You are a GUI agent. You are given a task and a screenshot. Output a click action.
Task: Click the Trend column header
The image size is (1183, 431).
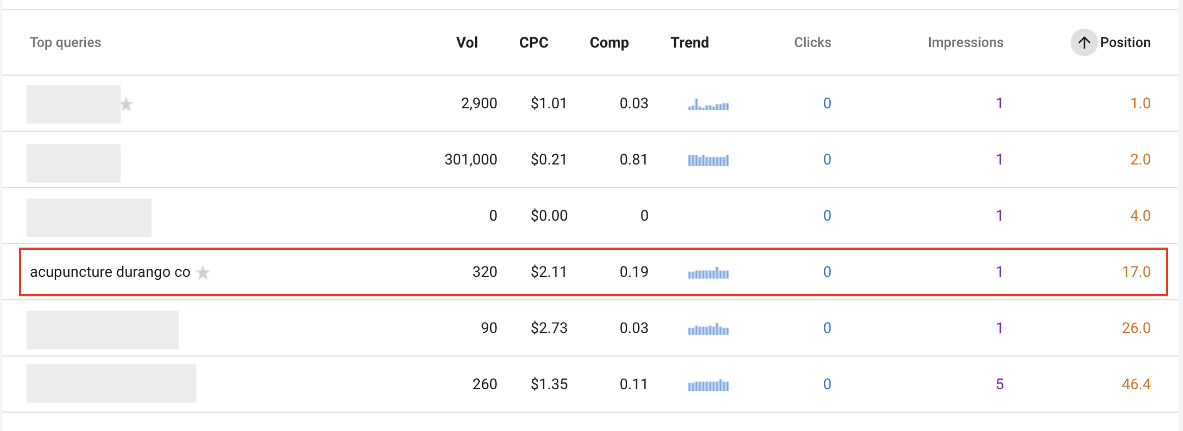pyautogui.click(x=690, y=42)
